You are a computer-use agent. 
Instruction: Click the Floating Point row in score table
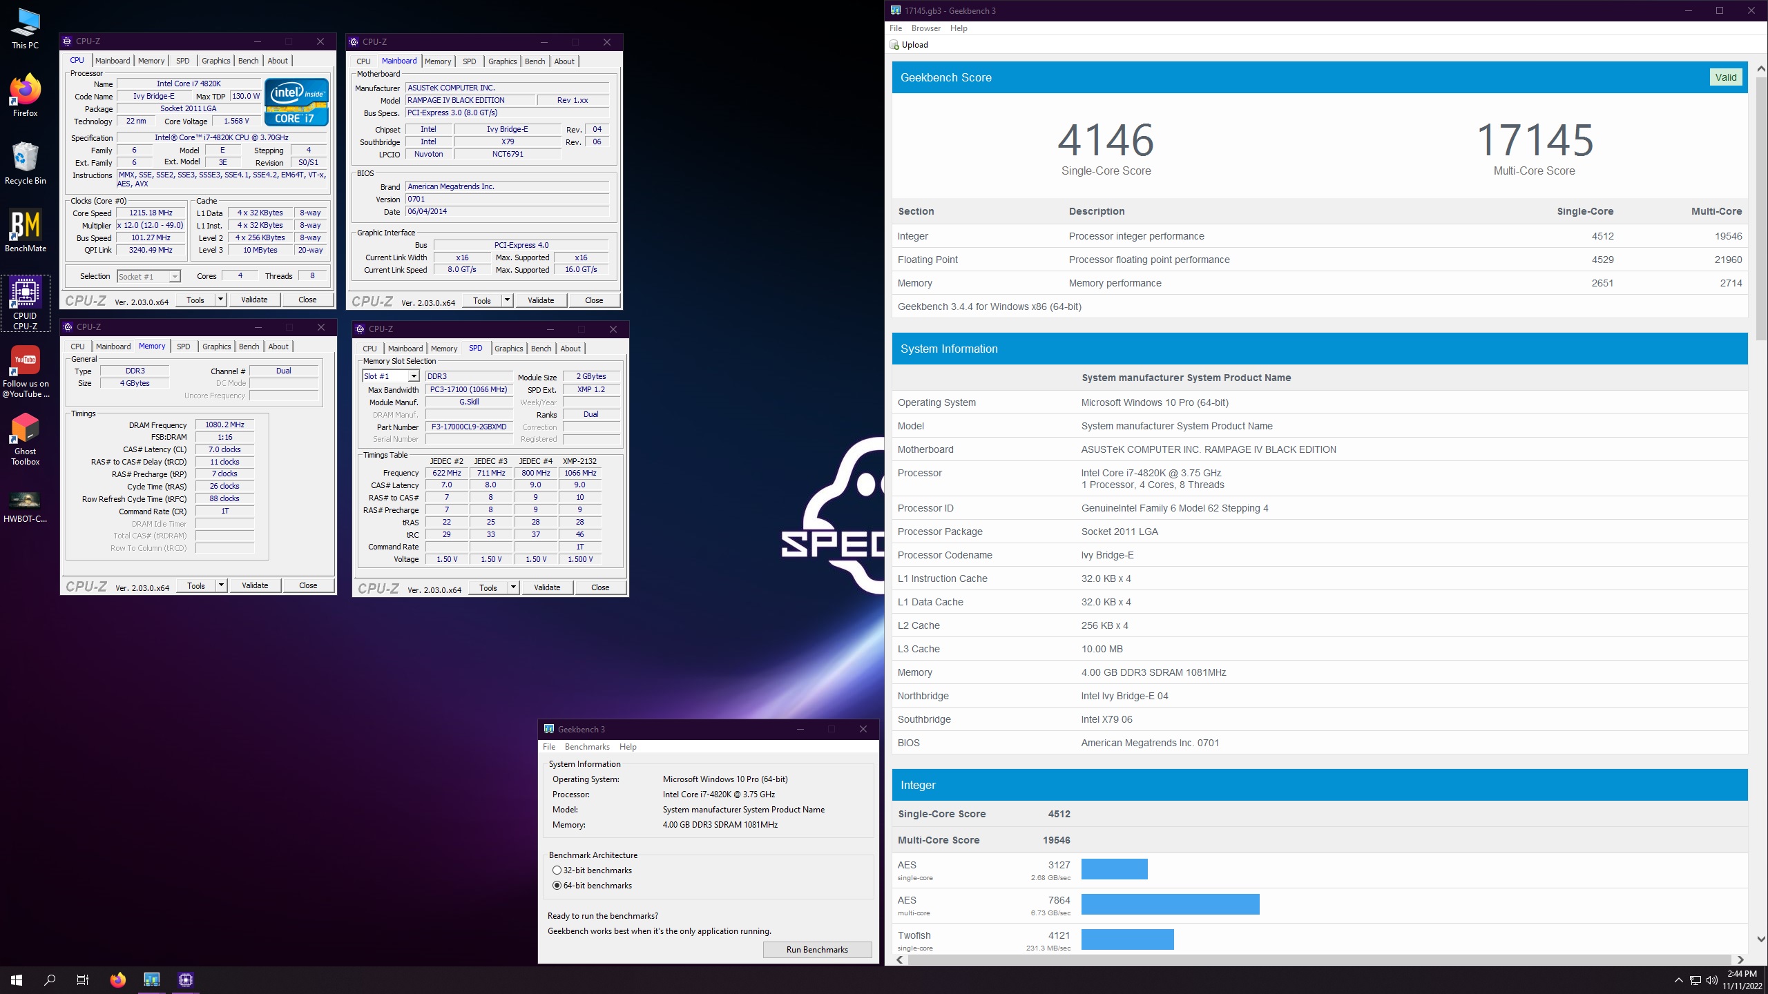click(x=1319, y=260)
